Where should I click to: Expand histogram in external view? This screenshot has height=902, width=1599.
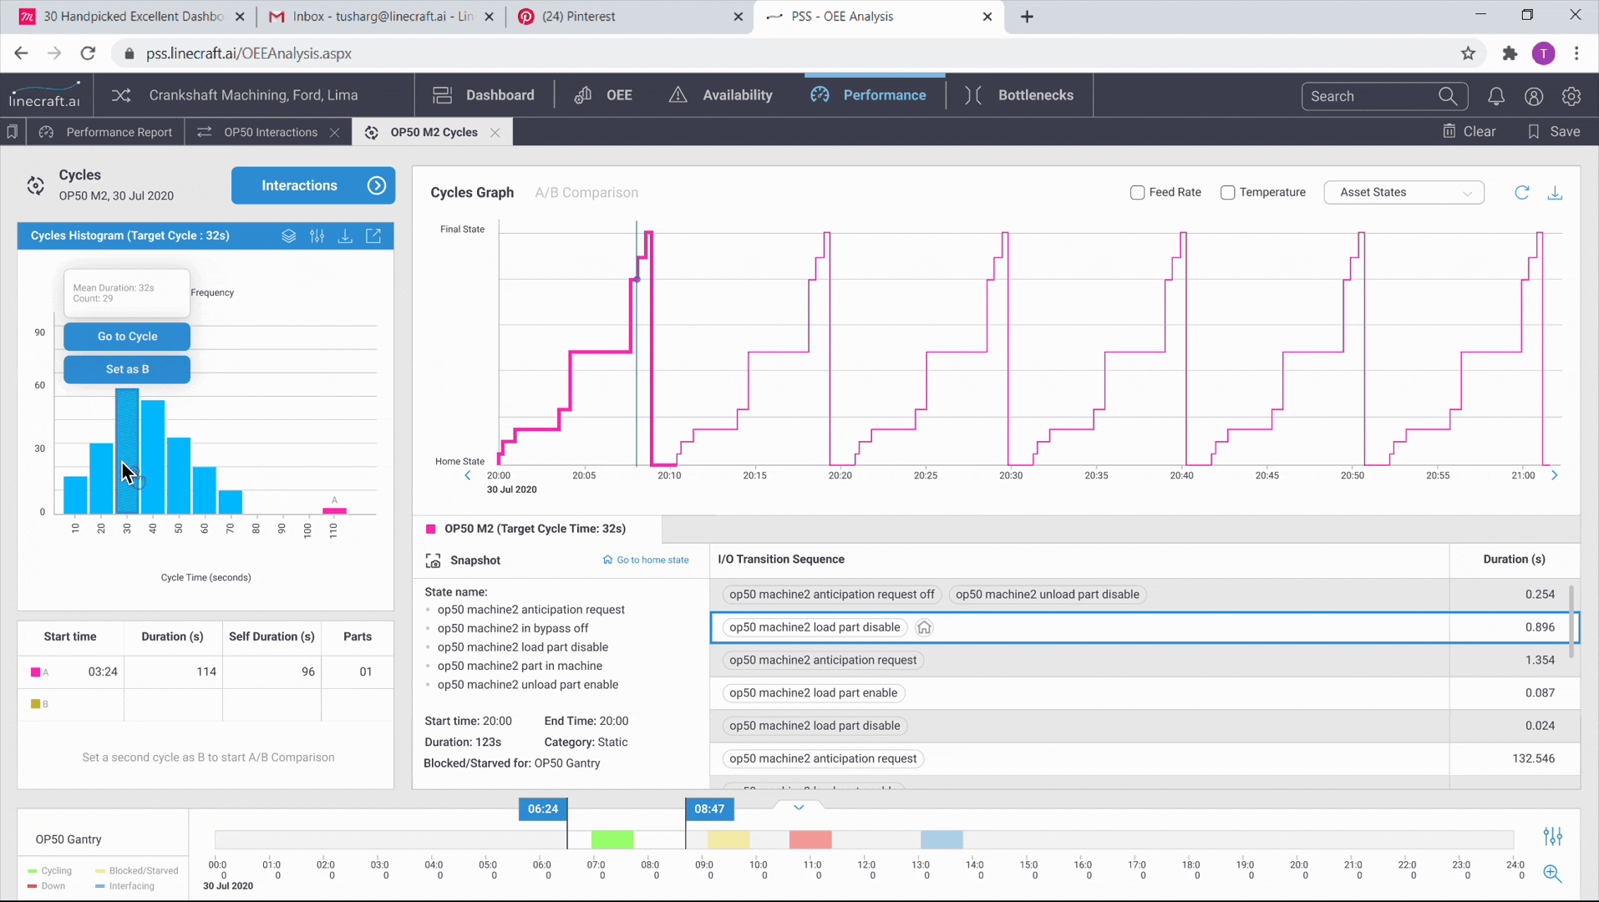pos(373,236)
